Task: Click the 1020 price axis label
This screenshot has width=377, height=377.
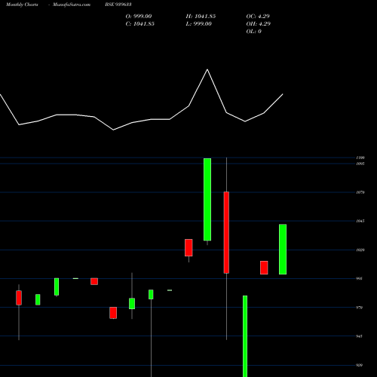Action: (360, 250)
